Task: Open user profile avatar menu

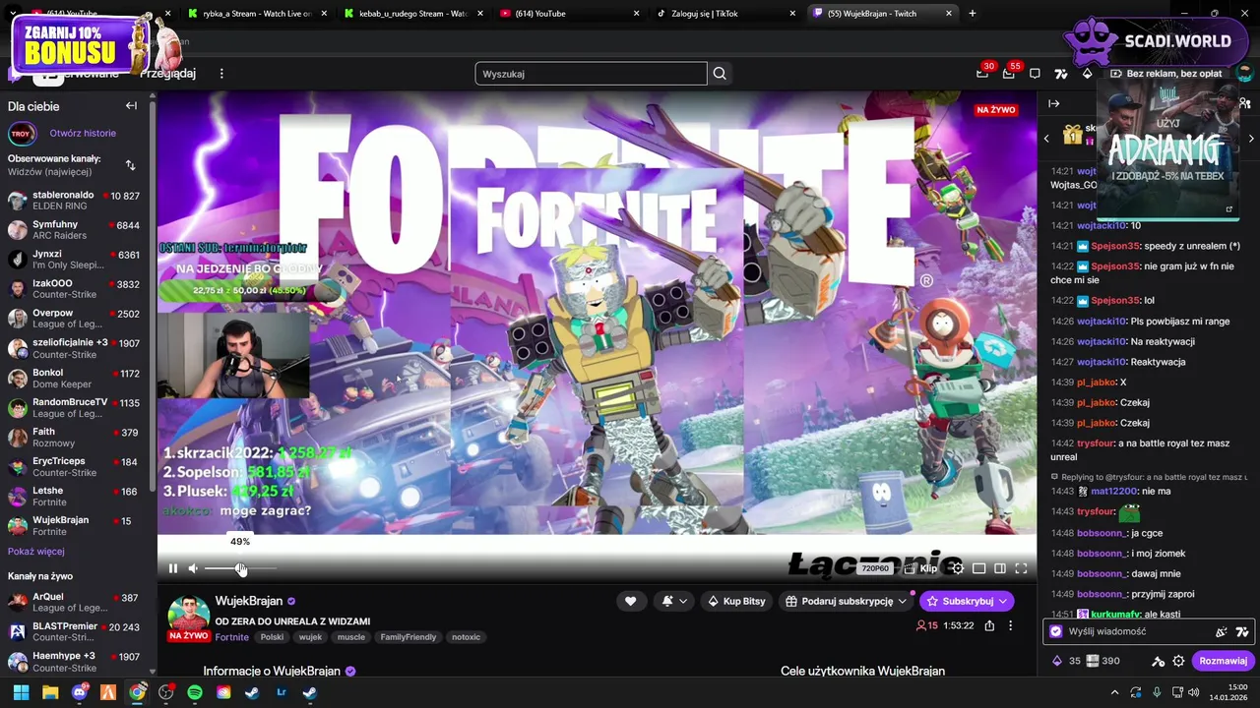Action: 1244,74
